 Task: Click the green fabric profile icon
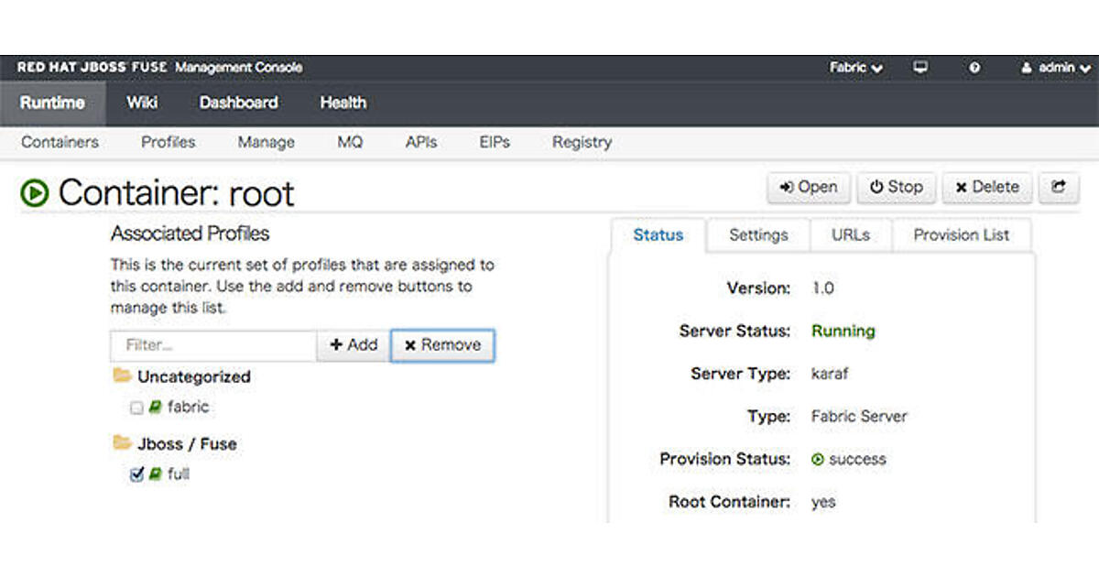pyautogui.click(x=156, y=408)
